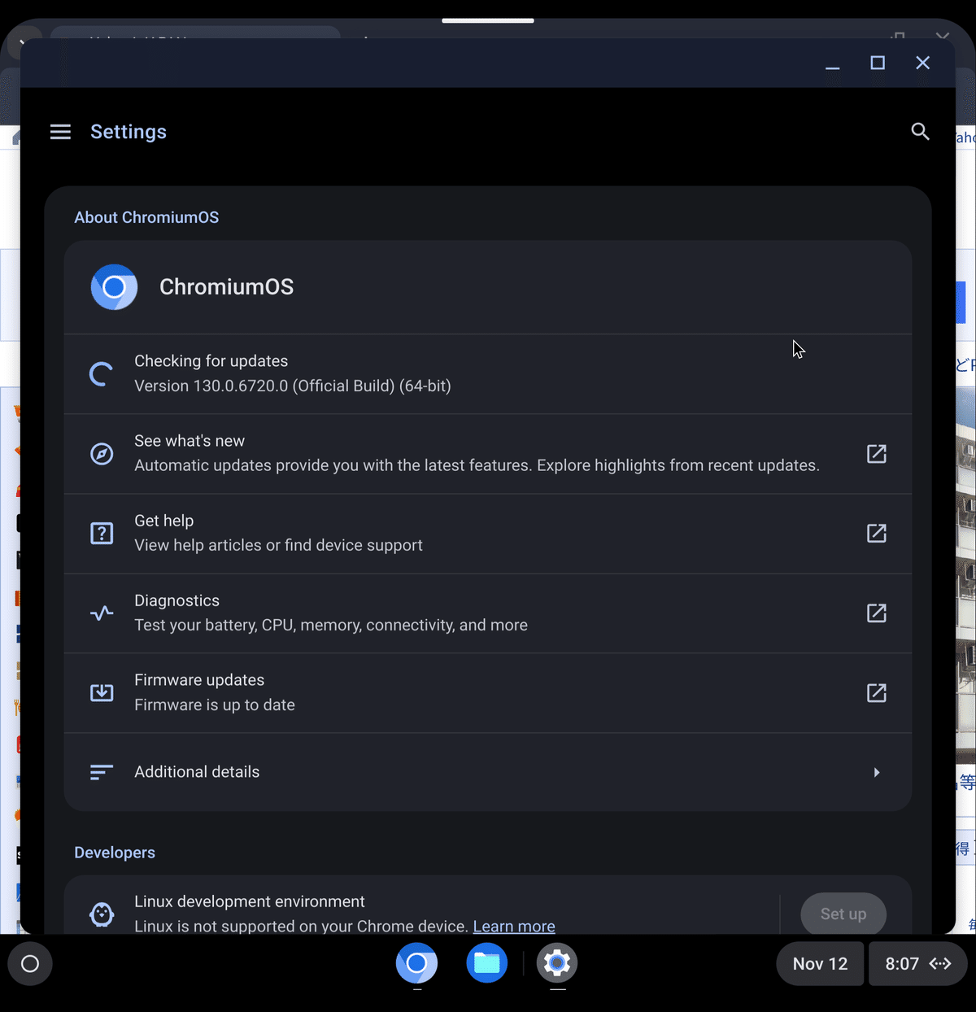Click Set up for Linux development environment
This screenshot has width=976, height=1012.
tap(843, 914)
